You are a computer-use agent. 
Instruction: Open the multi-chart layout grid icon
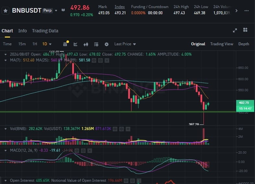point(245,30)
